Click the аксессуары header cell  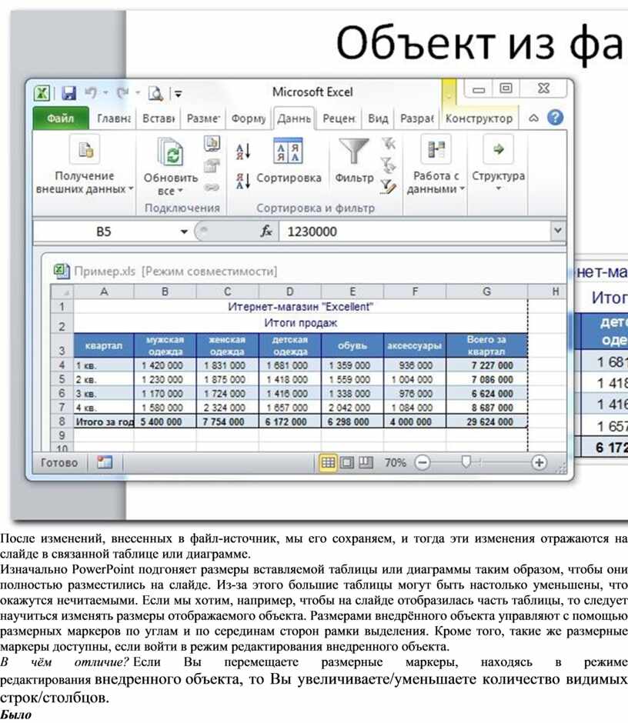click(414, 345)
